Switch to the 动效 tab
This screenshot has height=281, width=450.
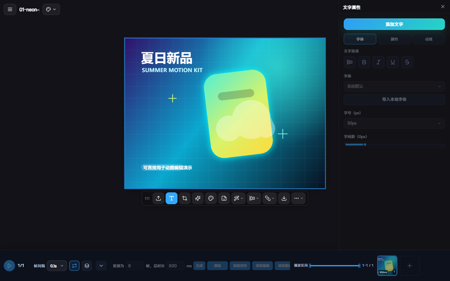tap(429, 39)
